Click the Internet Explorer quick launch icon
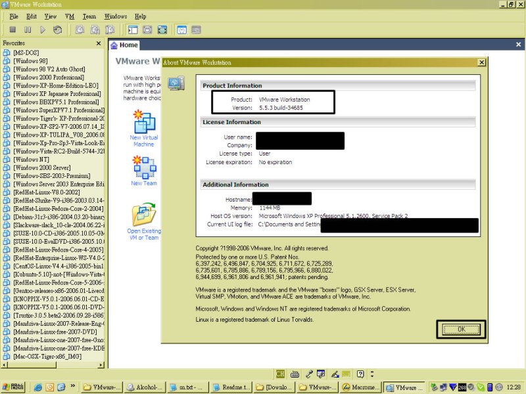The height and width of the screenshot is (394, 526). pyautogui.click(x=37, y=387)
